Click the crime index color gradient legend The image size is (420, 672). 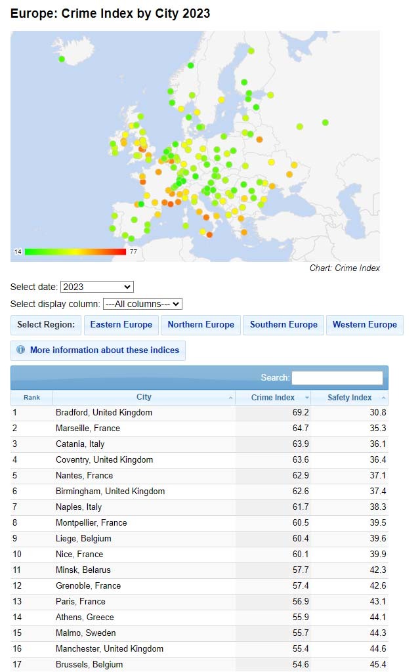(x=75, y=251)
